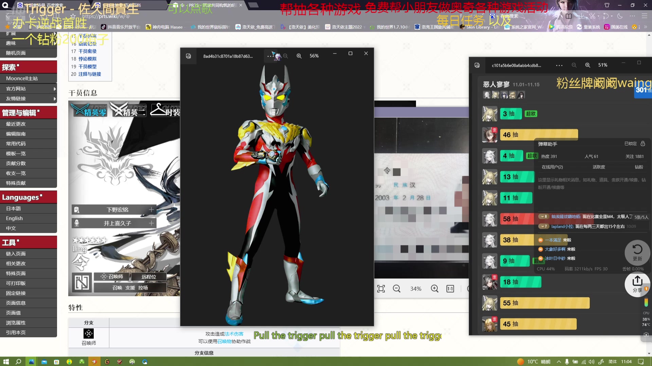Open Skin Library bookmark
This screenshot has height=366, width=652.
[x=479, y=27]
